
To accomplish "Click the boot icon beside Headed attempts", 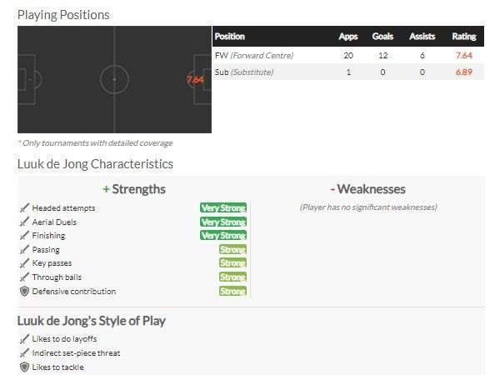I will [x=24, y=207].
